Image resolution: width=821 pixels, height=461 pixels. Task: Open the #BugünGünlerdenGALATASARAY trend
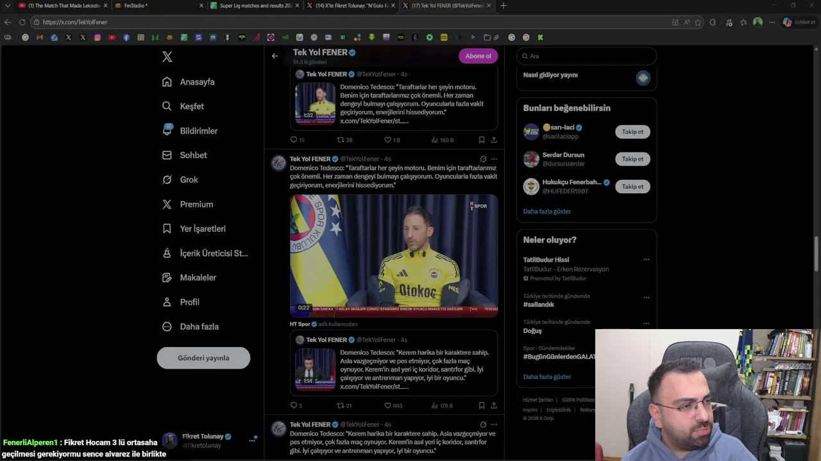(x=559, y=357)
